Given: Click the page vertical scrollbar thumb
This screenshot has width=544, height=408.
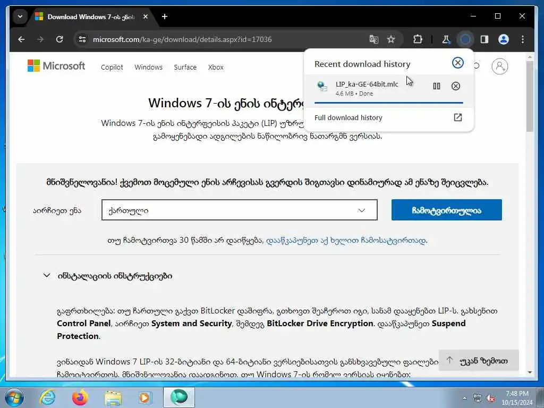Looking at the screenshot, I should coord(530,96).
